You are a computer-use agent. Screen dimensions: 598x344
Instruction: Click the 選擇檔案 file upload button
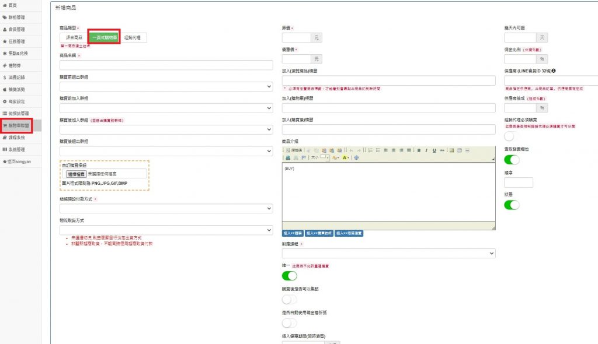click(74, 174)
